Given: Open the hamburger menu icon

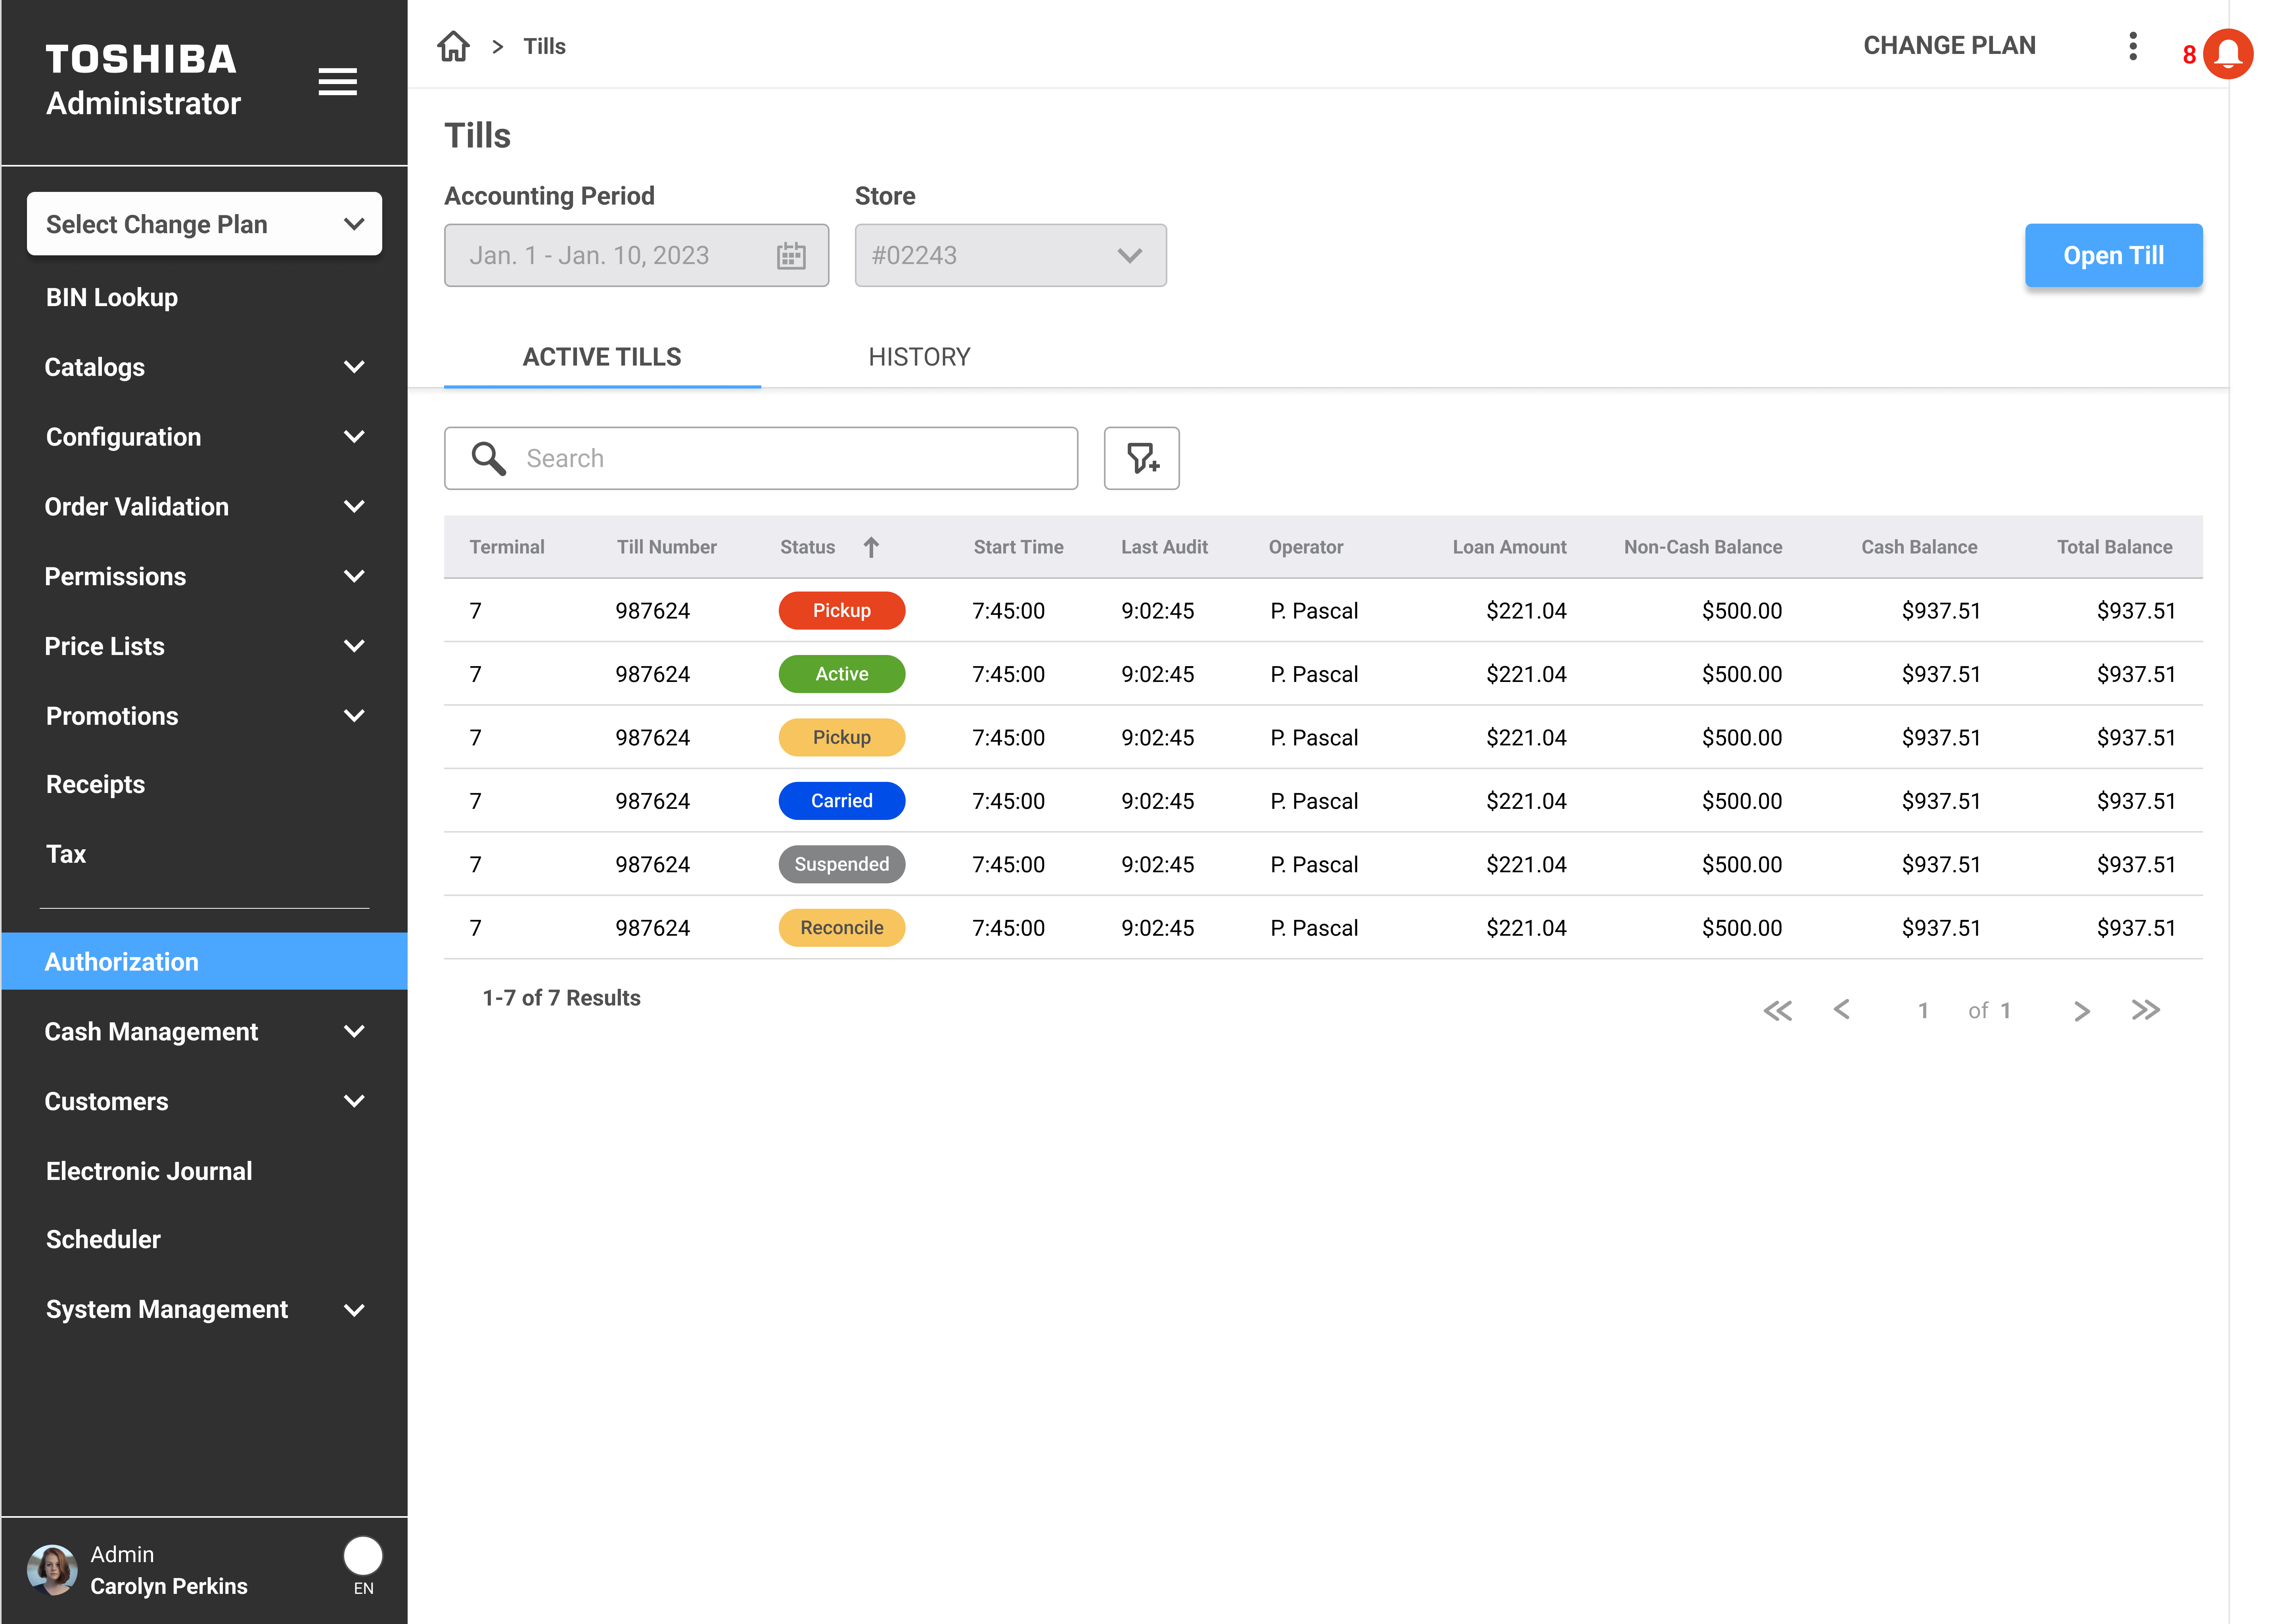Looking at the screenshot, I should 337,82.
